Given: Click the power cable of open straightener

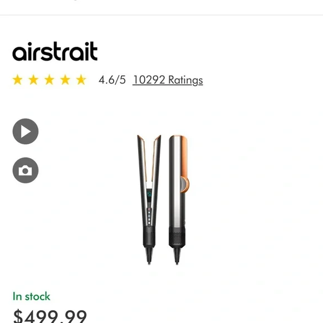Looking at the screenshot, I should [x=149, y=256].
